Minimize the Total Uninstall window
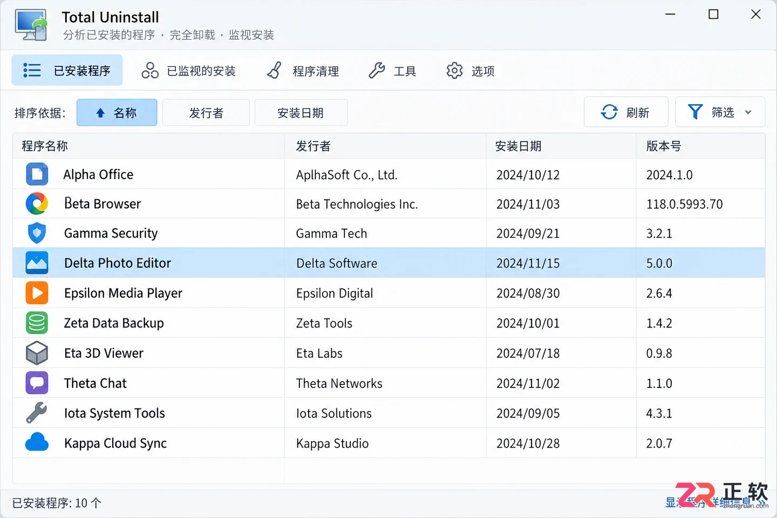The image size is (777, 518). (670, 14)
